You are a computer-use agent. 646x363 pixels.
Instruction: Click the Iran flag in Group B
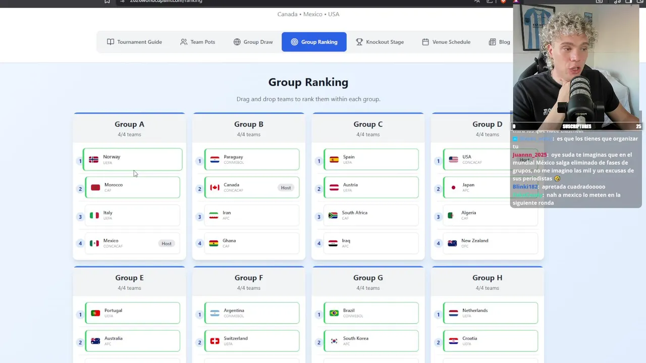tap(213, 215)
